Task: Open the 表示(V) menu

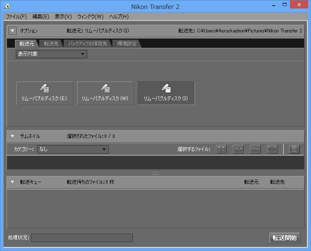Action: click(x=63, y=17)
